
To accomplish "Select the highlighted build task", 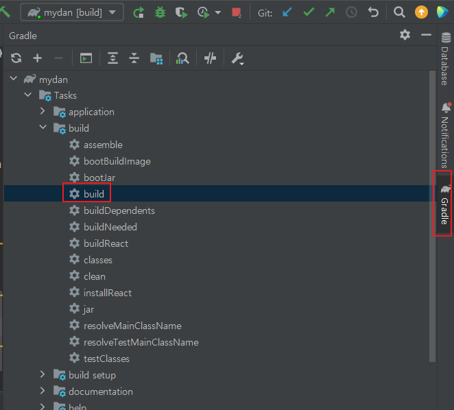I will [x=93, y=194].
